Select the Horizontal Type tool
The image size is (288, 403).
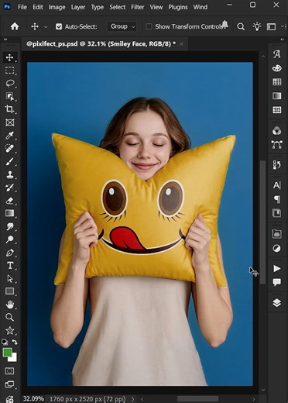tap(10, 266)
